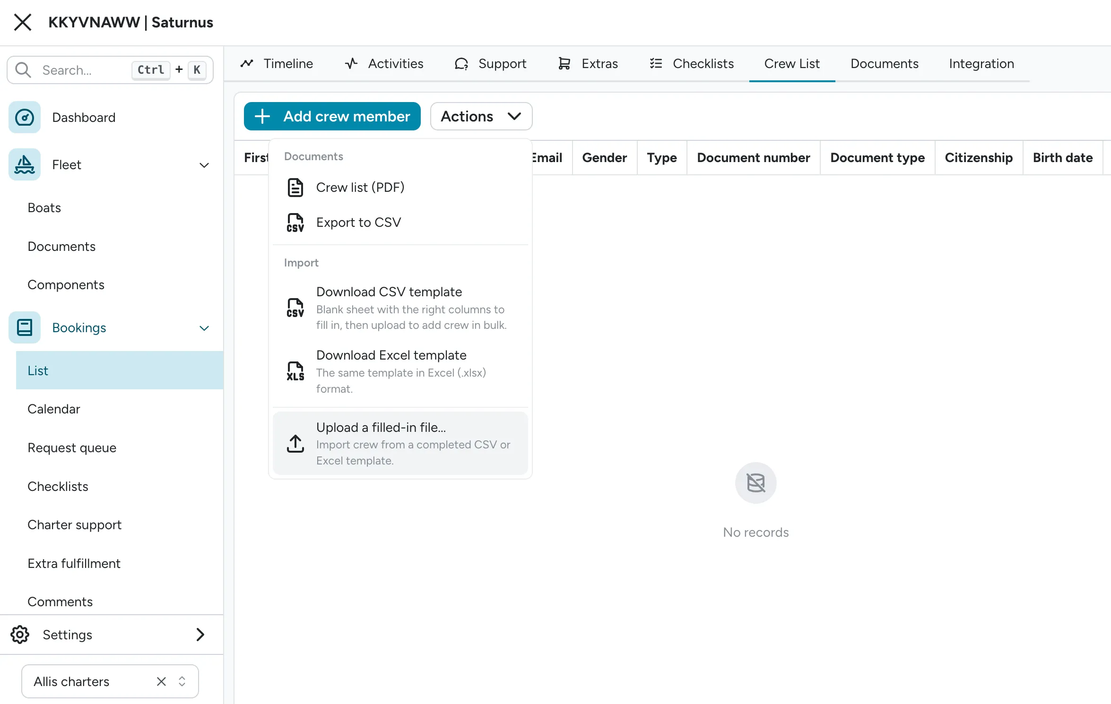The image size is (1111, 704).
Task: Click the Bookings book icon
Action: coord(25,327)
